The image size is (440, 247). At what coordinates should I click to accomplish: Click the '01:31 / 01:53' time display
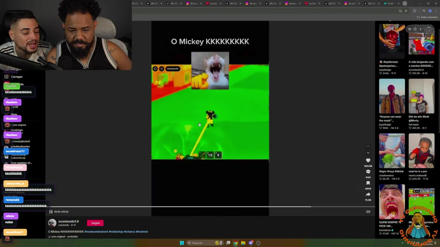click(x=61, y=212)
